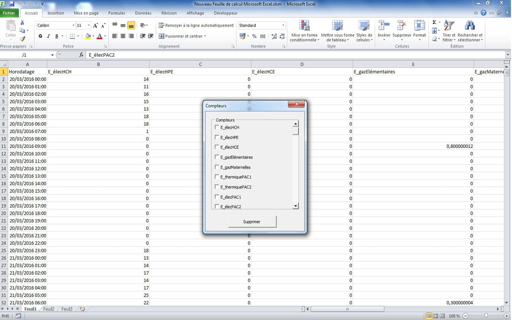
Task: Switch to the Développeur tab
Action: 226,13
